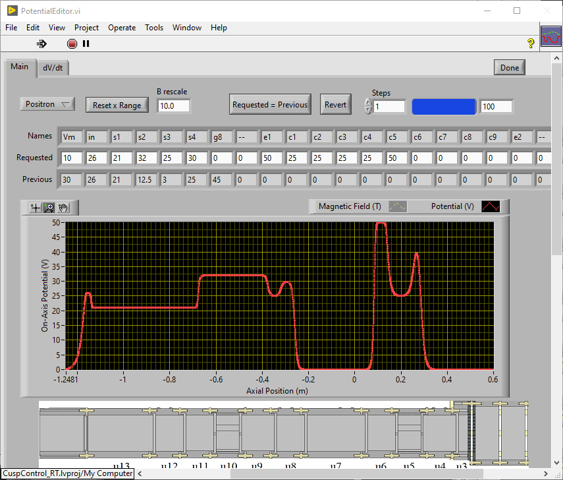
Task: Click the blue progress bar
Action: pos(443,107)
